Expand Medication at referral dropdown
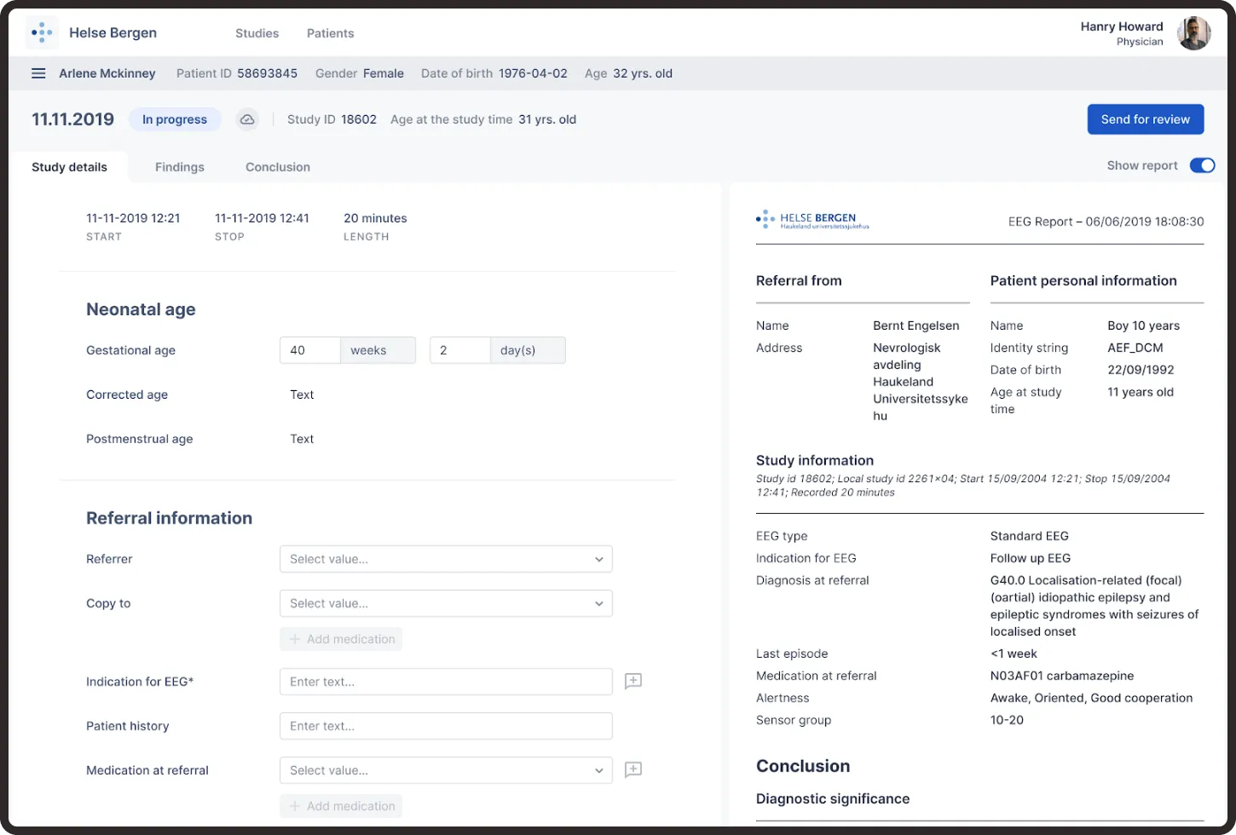 [446, 770]
